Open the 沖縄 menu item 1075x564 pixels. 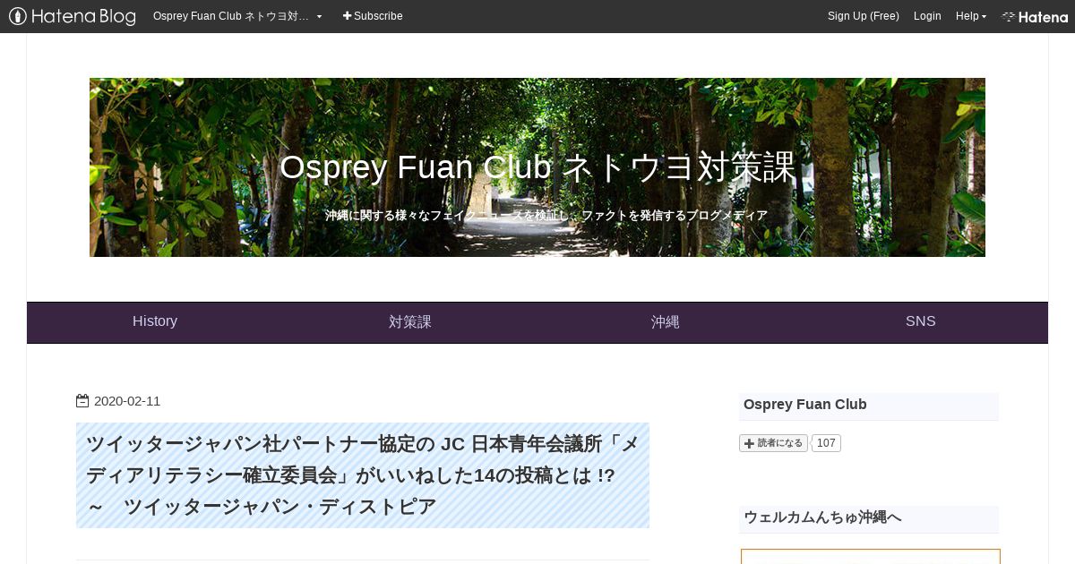pos(666,321)
